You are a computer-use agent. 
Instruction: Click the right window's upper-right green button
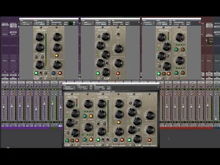[x=176, y=49]
